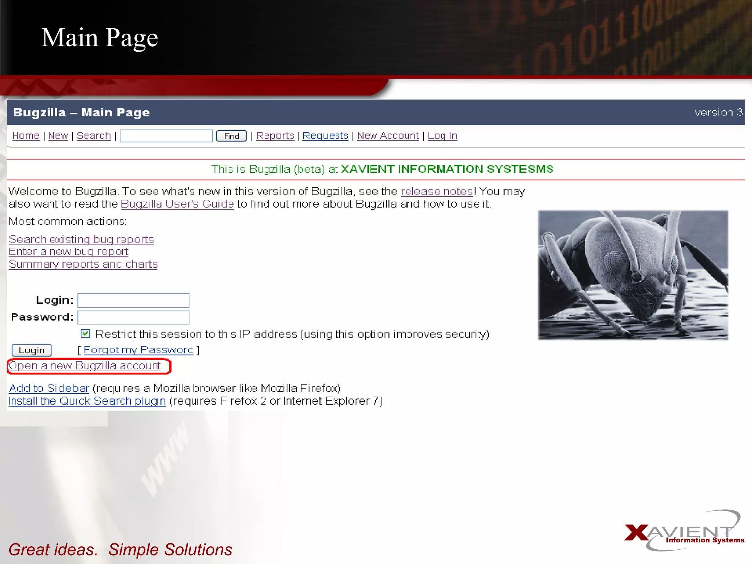
Task: Click the New Account link
Action: tap(388, 136)
